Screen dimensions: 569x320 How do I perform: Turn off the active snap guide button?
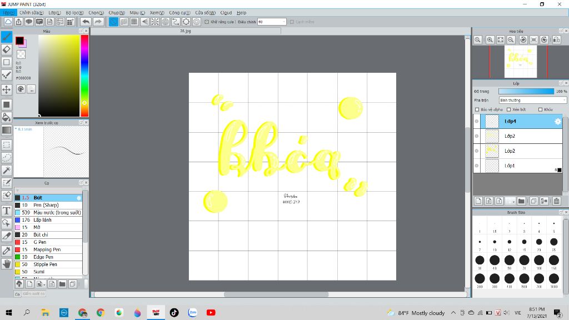[113, 22]
